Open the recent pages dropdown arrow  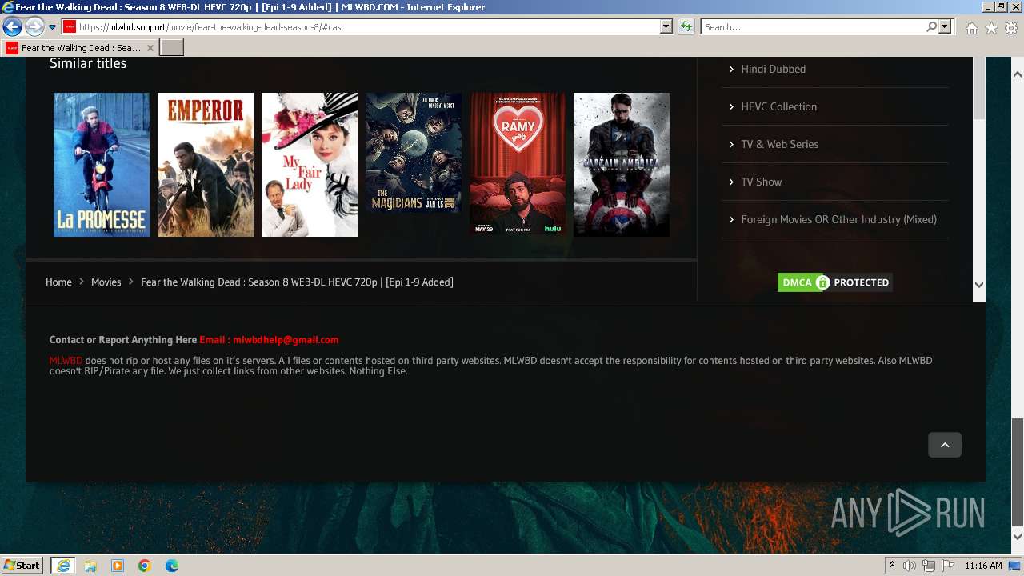52,27
